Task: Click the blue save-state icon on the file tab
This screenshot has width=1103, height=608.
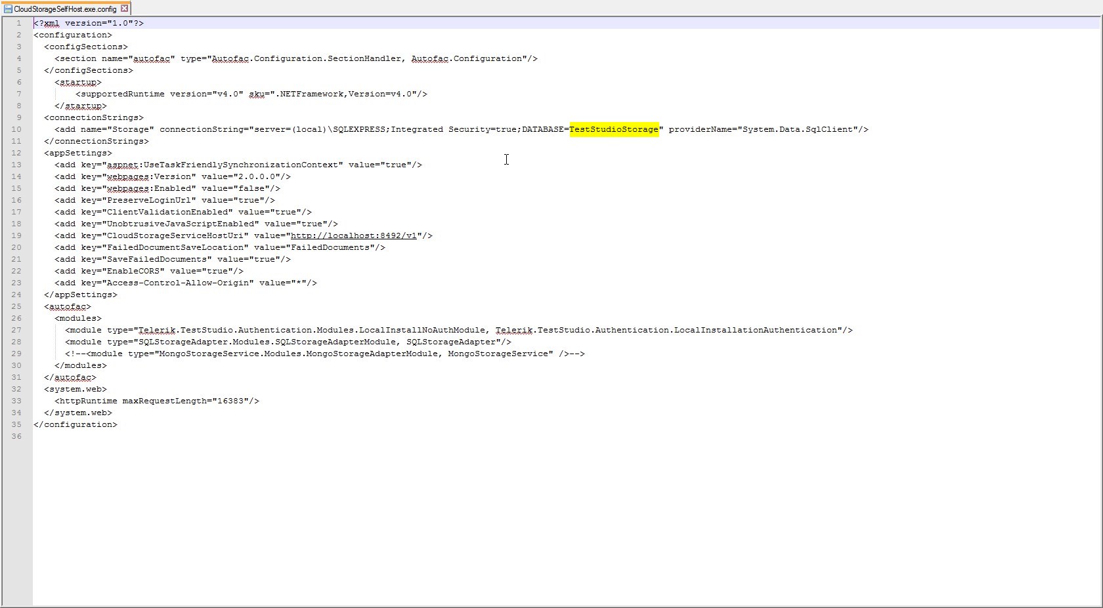Action: pyautogui.click(x=8, y=9)
